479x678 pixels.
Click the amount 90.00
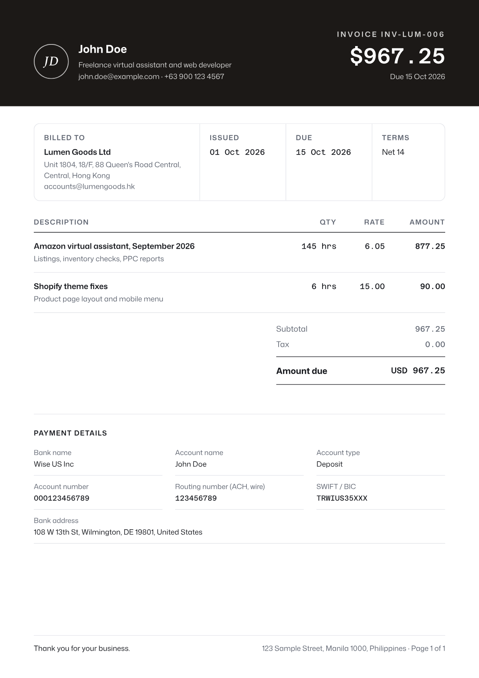433,287
